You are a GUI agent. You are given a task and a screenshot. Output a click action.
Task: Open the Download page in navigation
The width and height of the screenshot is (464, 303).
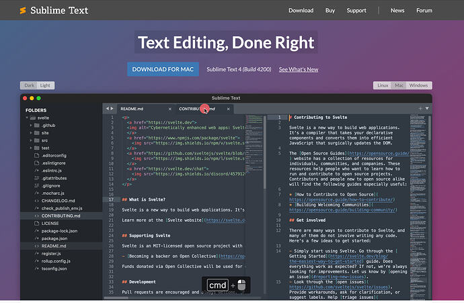click(x=301, y=10)
